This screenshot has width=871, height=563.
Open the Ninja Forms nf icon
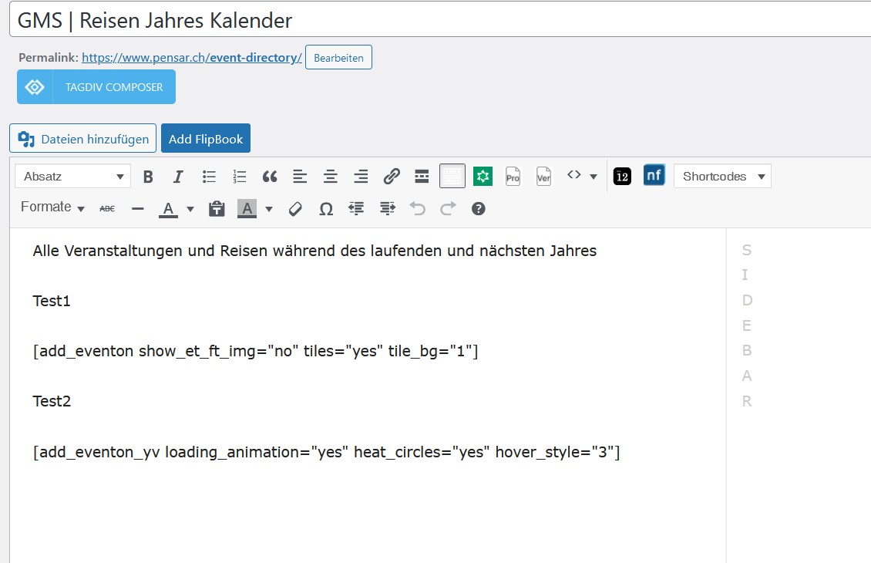[x=654, y=176]
